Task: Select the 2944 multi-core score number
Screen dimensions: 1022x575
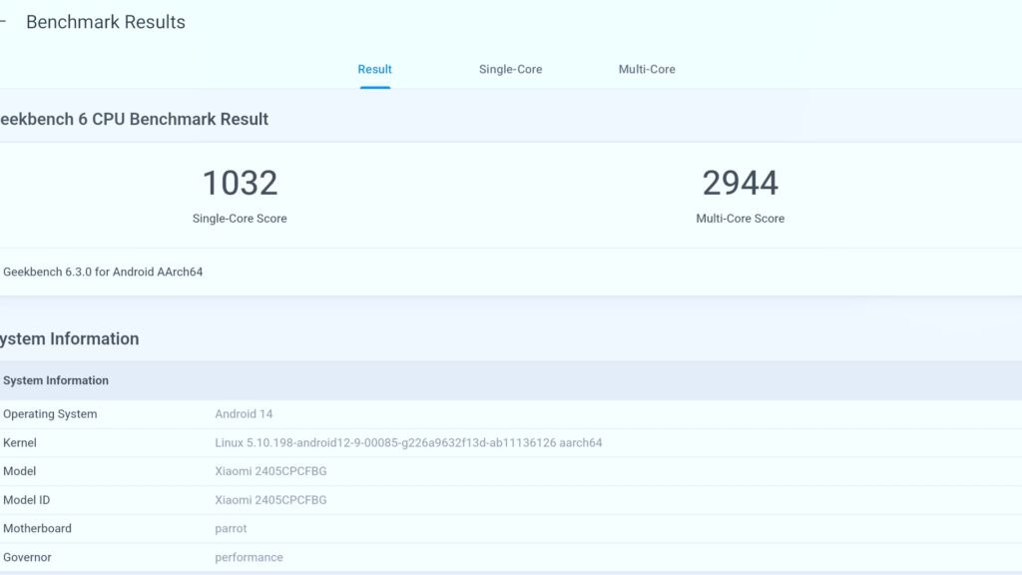Action: 740,183
